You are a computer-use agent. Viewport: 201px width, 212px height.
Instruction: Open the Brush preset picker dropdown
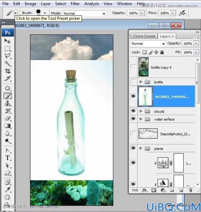pos(45,13)
